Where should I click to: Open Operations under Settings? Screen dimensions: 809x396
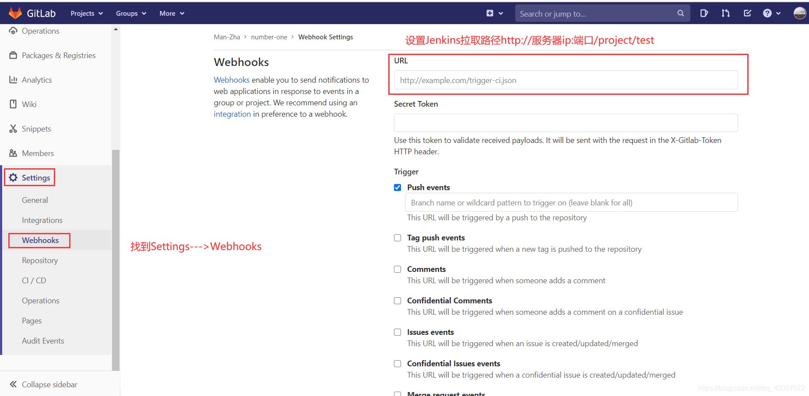pos(41,301)
